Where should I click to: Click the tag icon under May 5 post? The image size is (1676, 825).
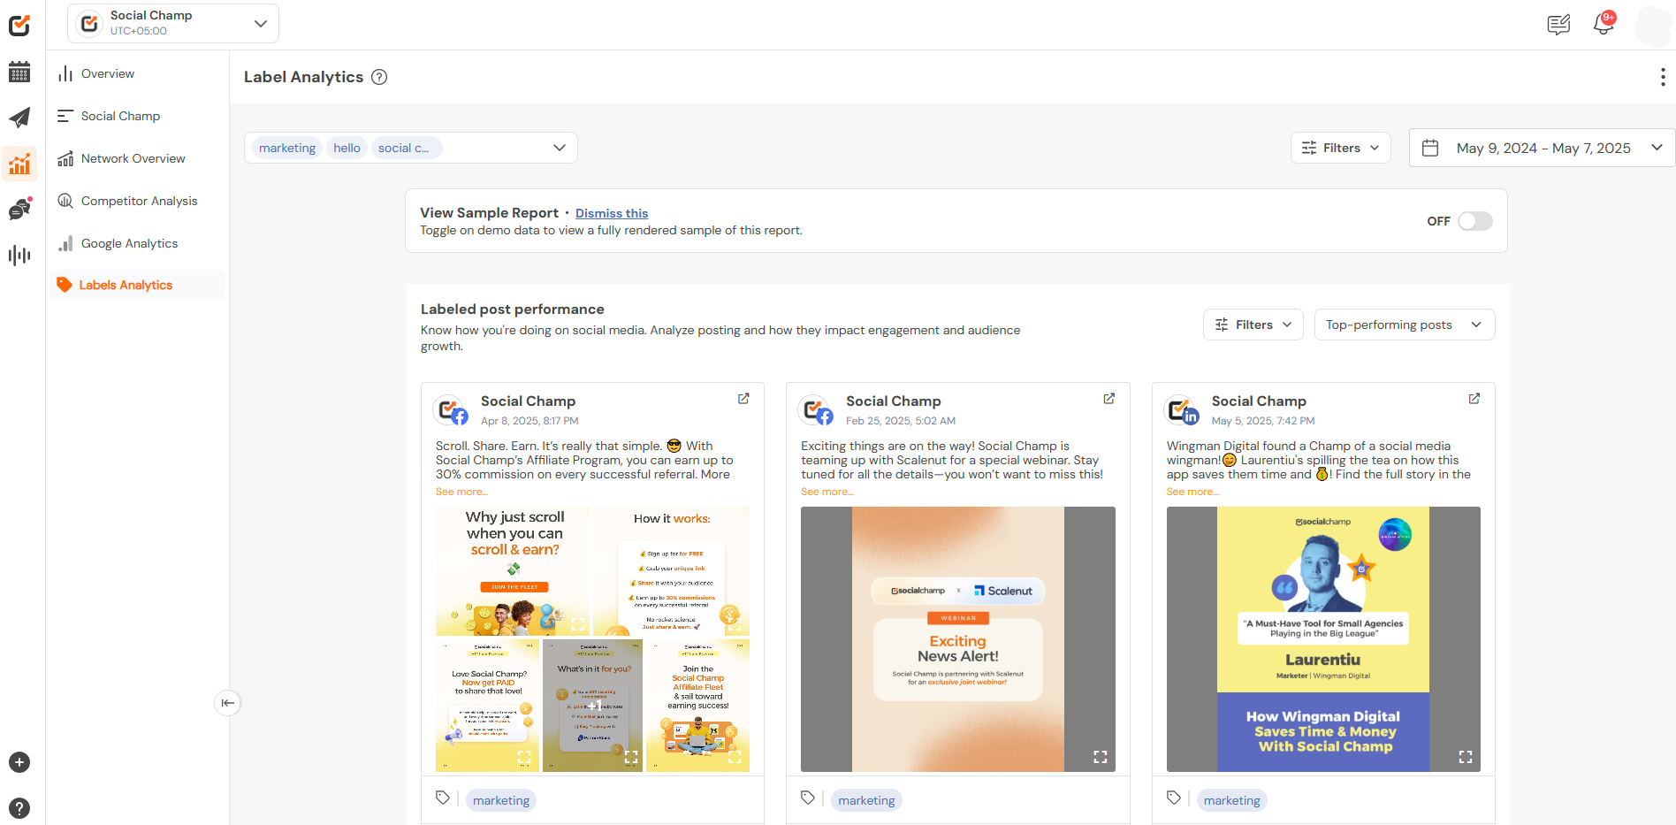pyautogui.click(x=1174, y=798)
